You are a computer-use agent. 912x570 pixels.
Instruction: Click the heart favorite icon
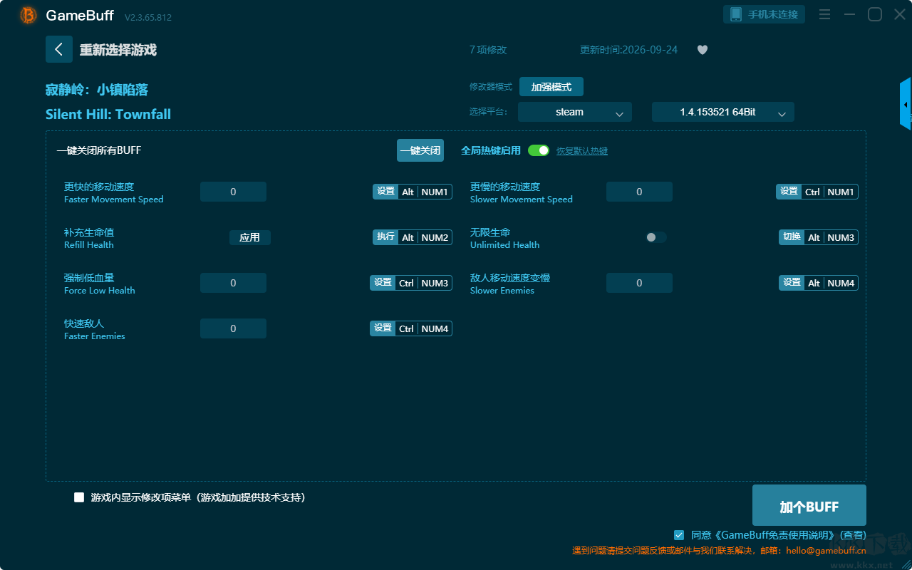pyautogui.click(x=703, y=50)
